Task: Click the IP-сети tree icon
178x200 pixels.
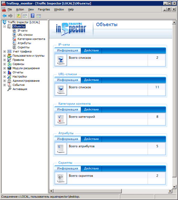Action: (x=14, y=31)
